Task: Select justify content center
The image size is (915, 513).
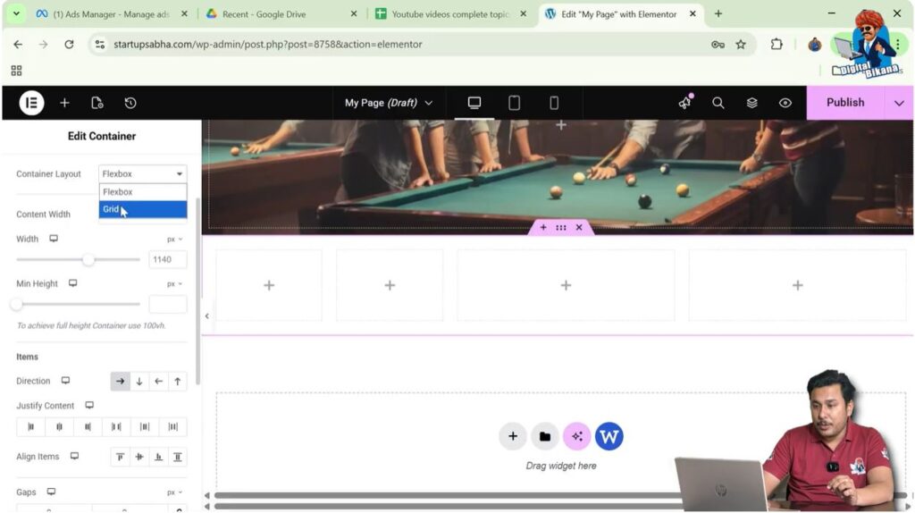Action: 59,426
